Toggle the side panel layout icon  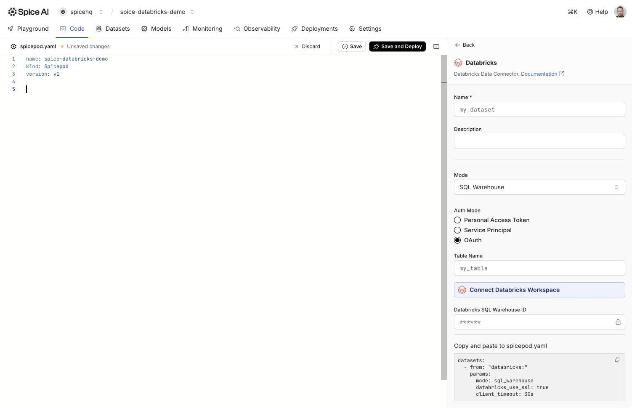click(x=436, y=47)
